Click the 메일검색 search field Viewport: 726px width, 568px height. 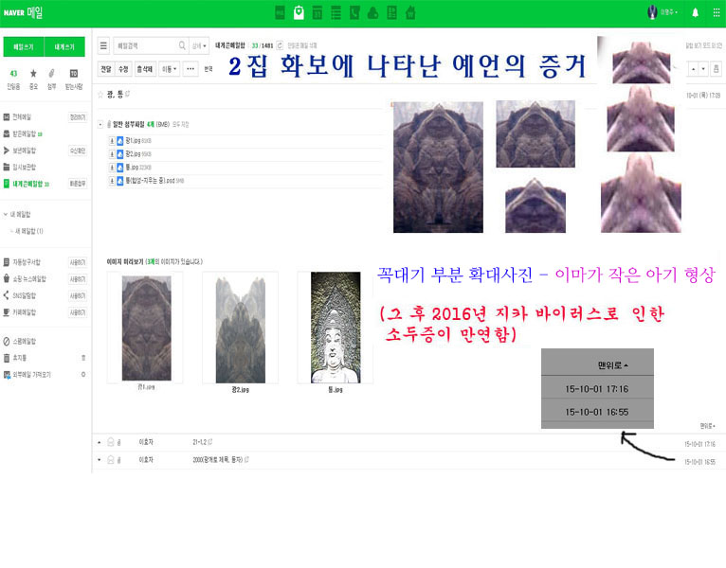[145, 45]
